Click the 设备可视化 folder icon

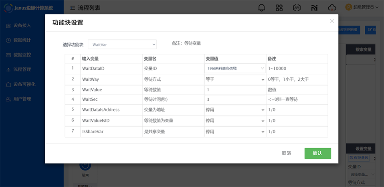8,84
